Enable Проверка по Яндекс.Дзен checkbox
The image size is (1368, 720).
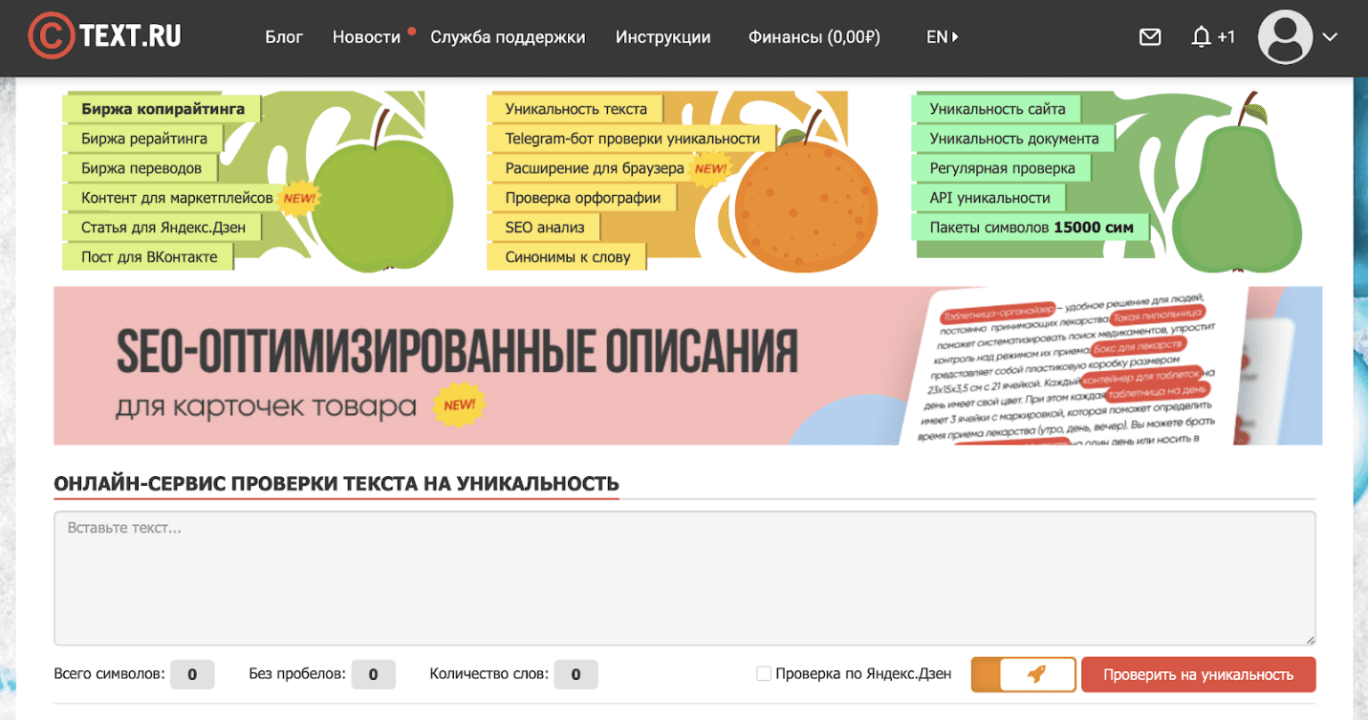[x=763, y=674]
